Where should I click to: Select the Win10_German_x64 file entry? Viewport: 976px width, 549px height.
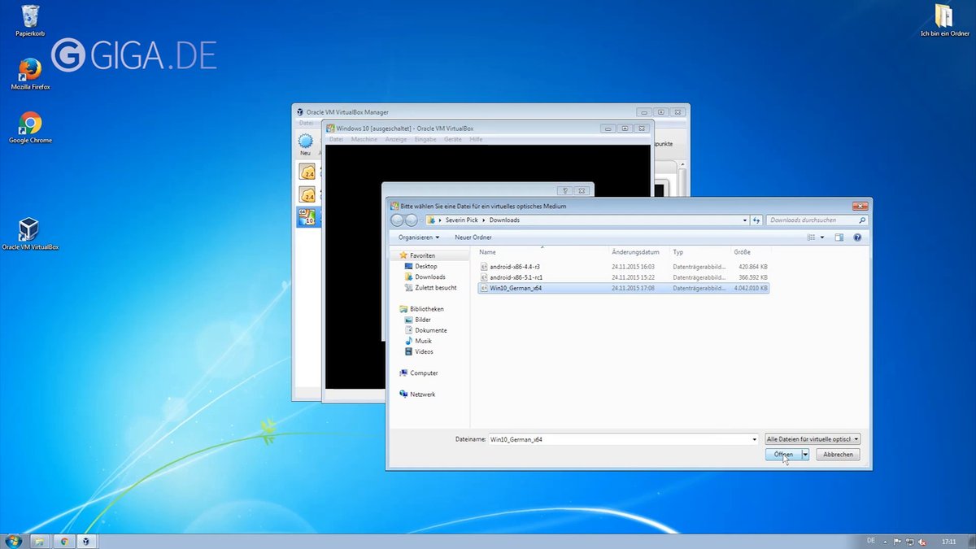(518, 287)
